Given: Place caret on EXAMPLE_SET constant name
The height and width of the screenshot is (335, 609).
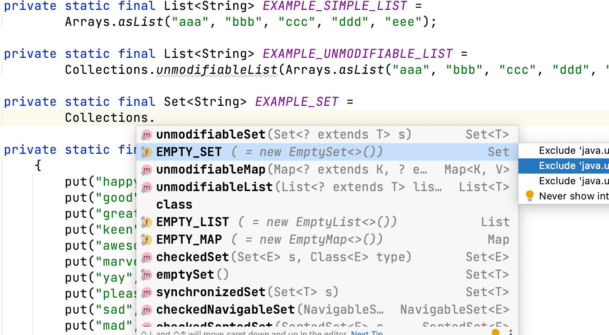Looking at the screenshot, I should coord(297,102).
